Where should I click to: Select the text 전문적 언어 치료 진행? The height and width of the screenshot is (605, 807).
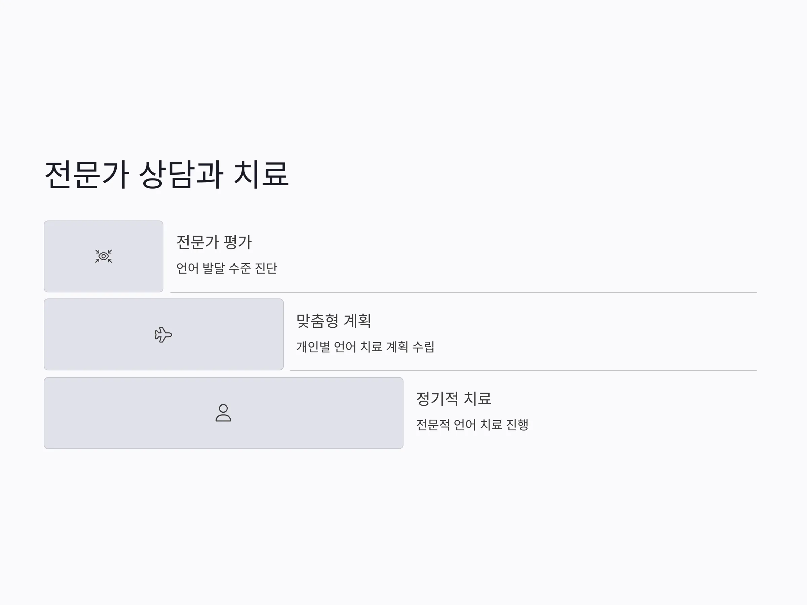(x=472, y=425)
